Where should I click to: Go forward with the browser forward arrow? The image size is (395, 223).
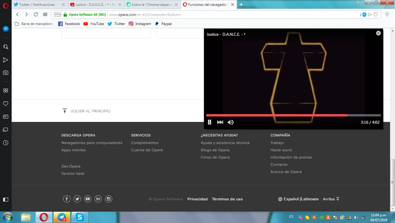tap(27, 14)
